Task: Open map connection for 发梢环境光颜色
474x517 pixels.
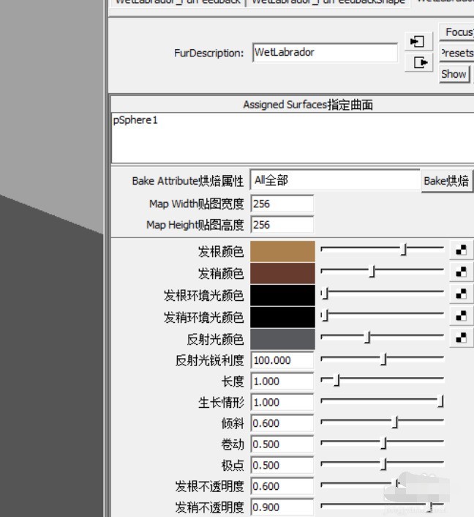Action: coord(461,316)
